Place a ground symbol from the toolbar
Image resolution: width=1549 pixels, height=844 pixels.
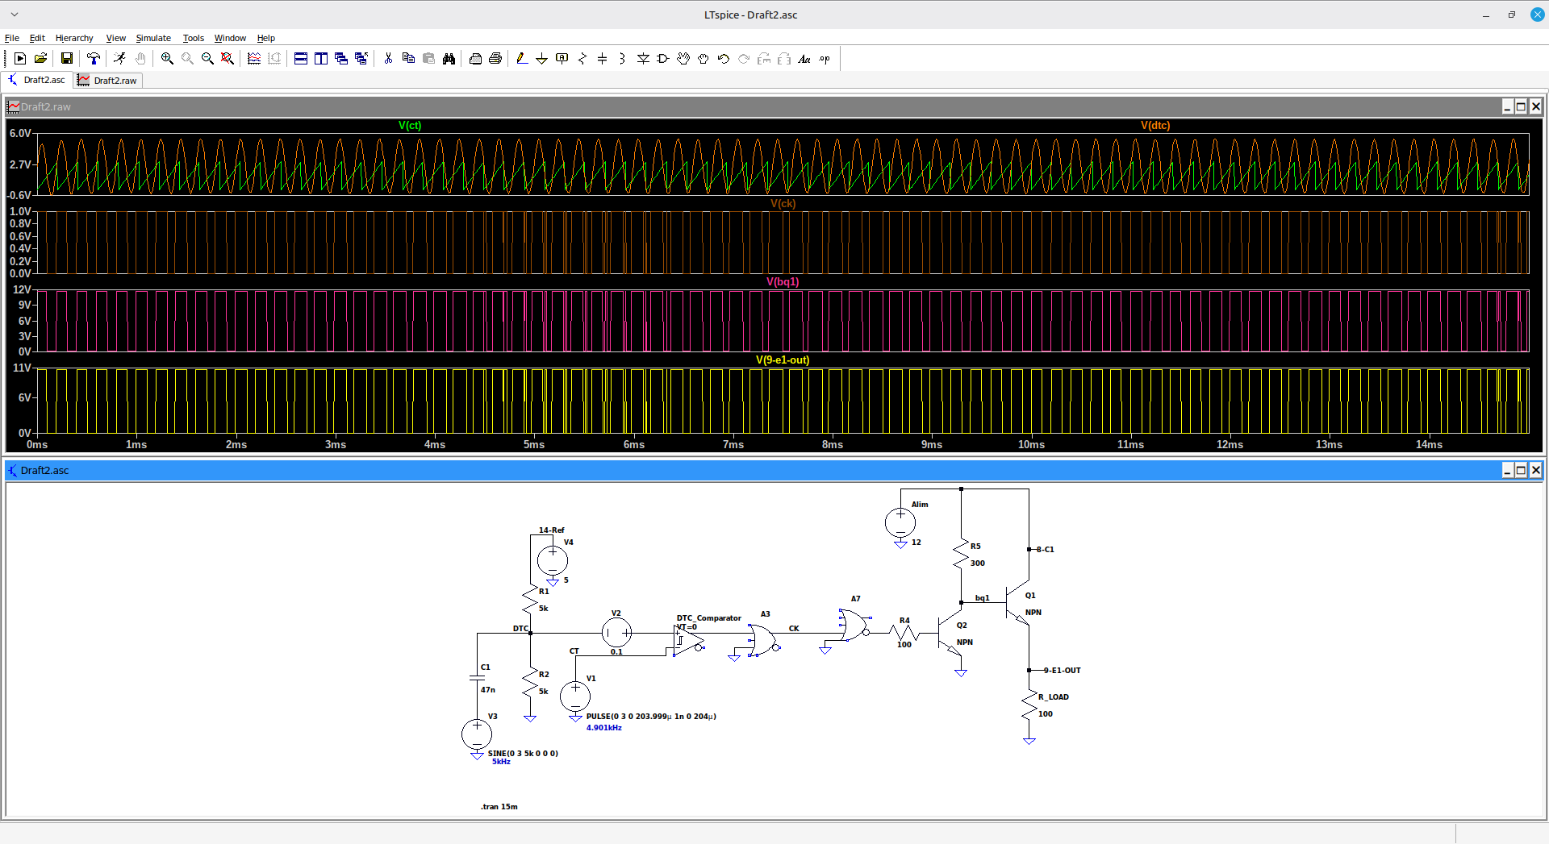pos(542,59)
